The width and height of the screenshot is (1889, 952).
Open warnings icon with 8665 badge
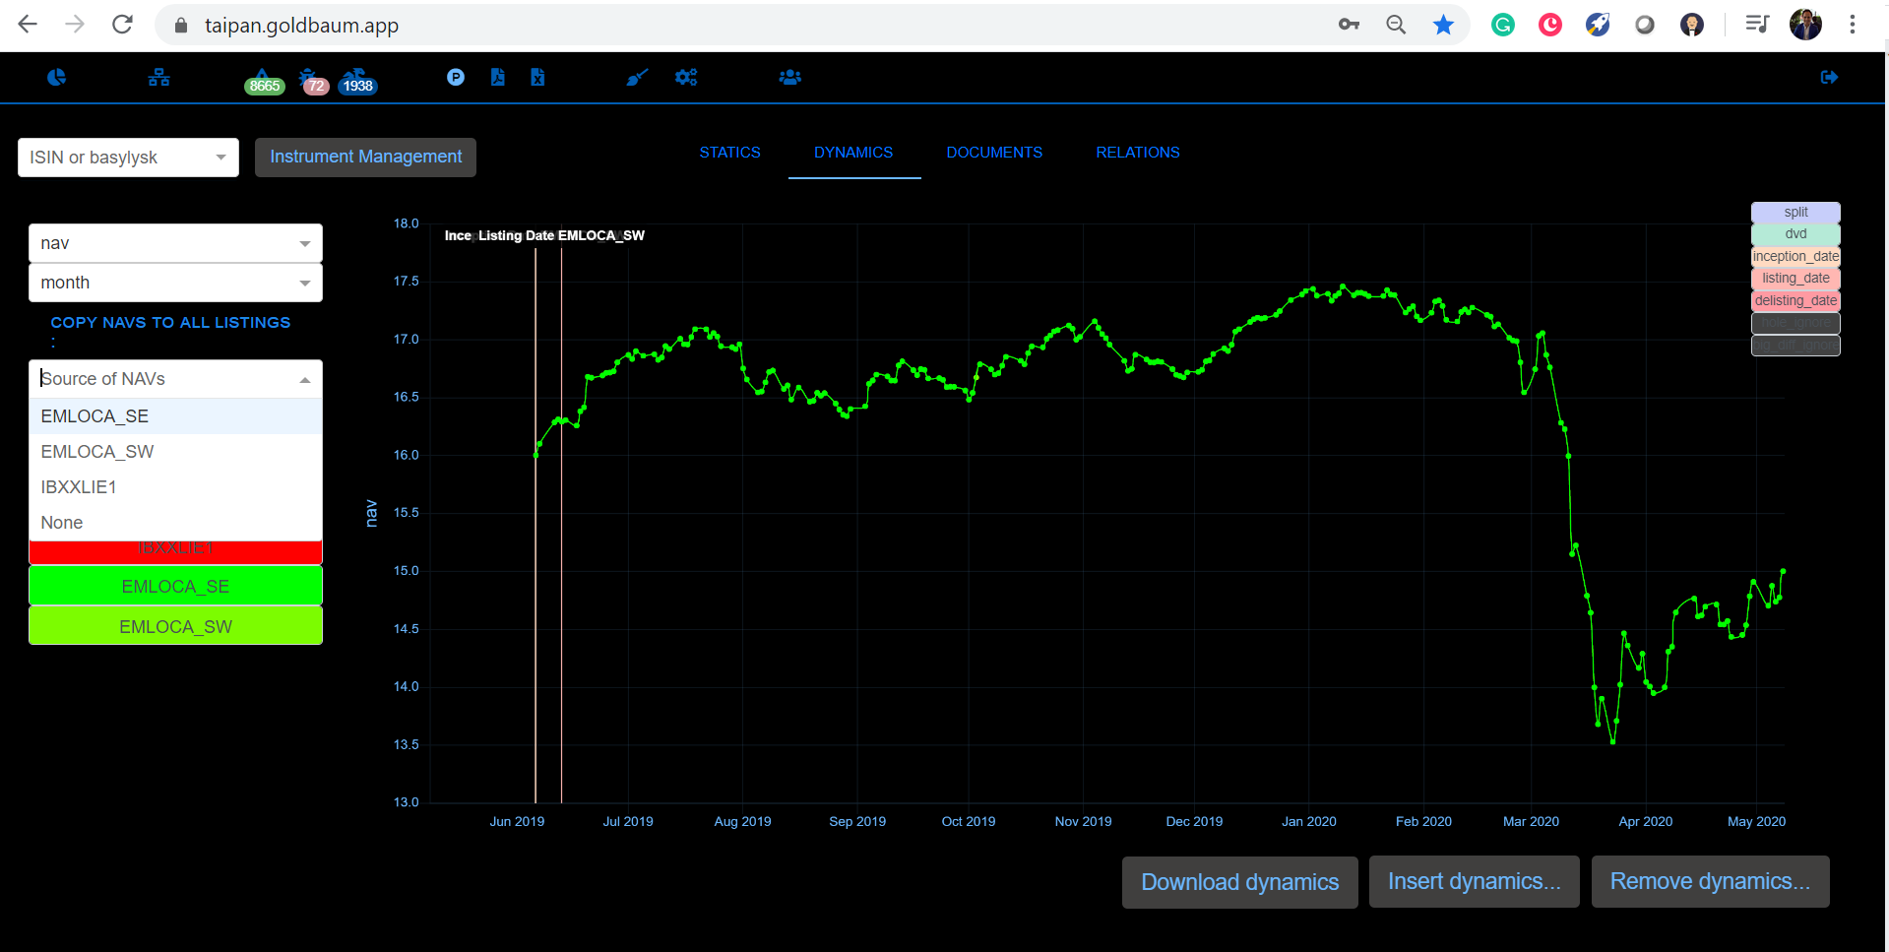tap(263, 80)
